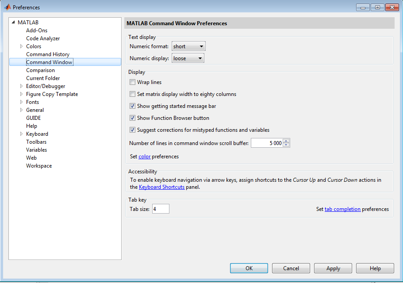Open the Numeric format dropdown
This screenshot has height=283, width=403.
pos(188,46)
